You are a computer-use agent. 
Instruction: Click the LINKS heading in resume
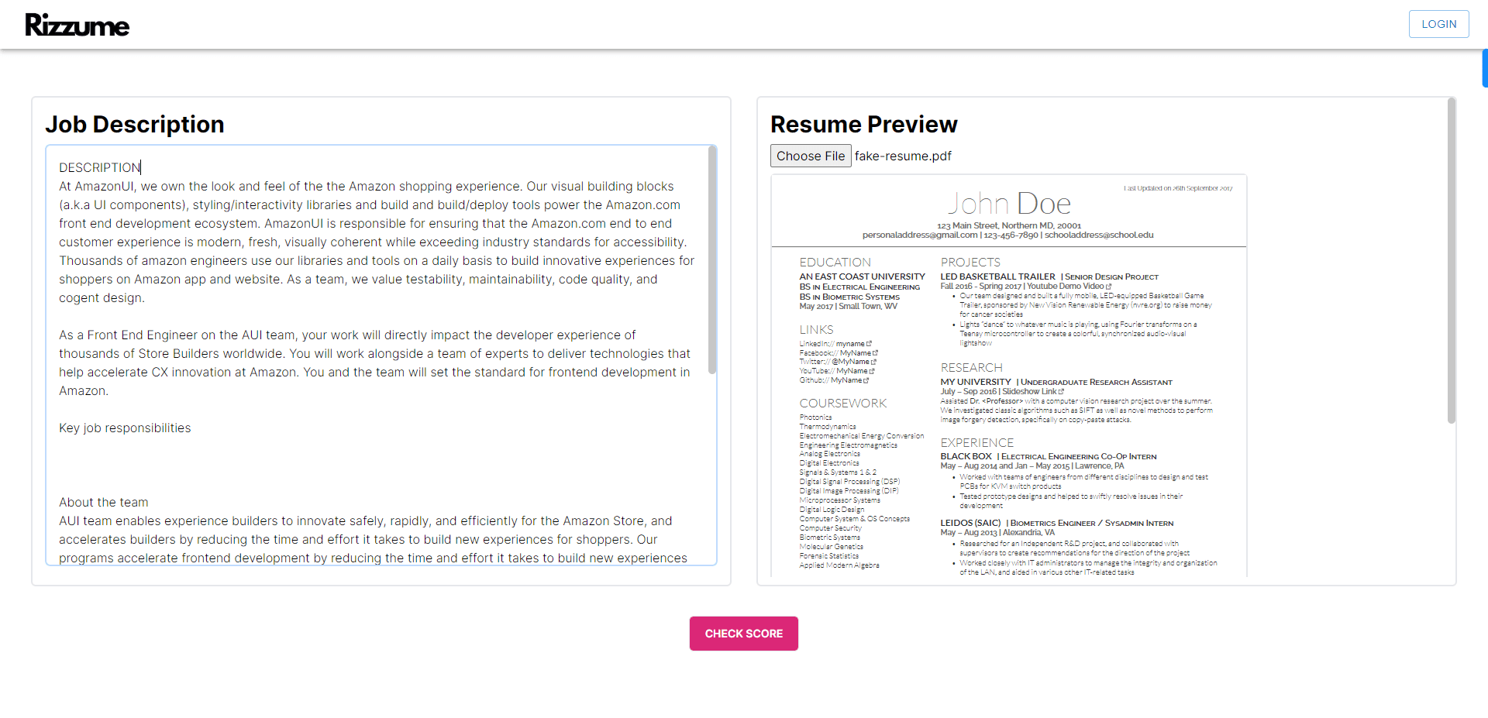pyautogui.click(x=816, y=330)
